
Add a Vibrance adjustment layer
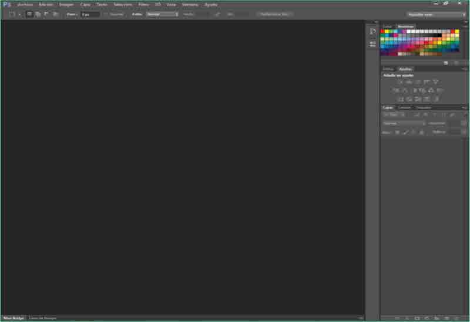[435, 82]
